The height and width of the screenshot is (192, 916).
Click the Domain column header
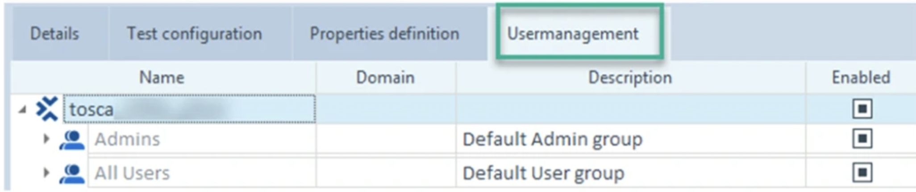pos(386,78)
